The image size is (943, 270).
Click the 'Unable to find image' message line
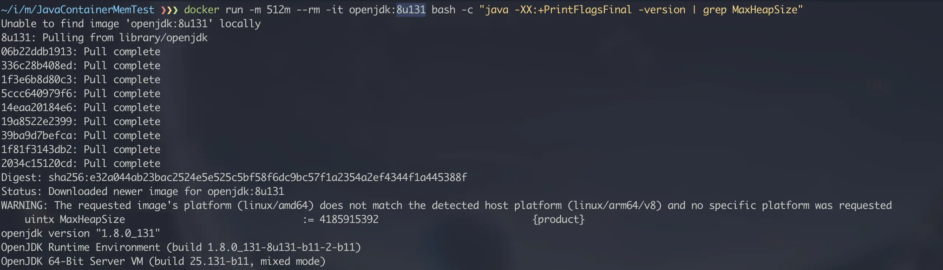[131, 24]
